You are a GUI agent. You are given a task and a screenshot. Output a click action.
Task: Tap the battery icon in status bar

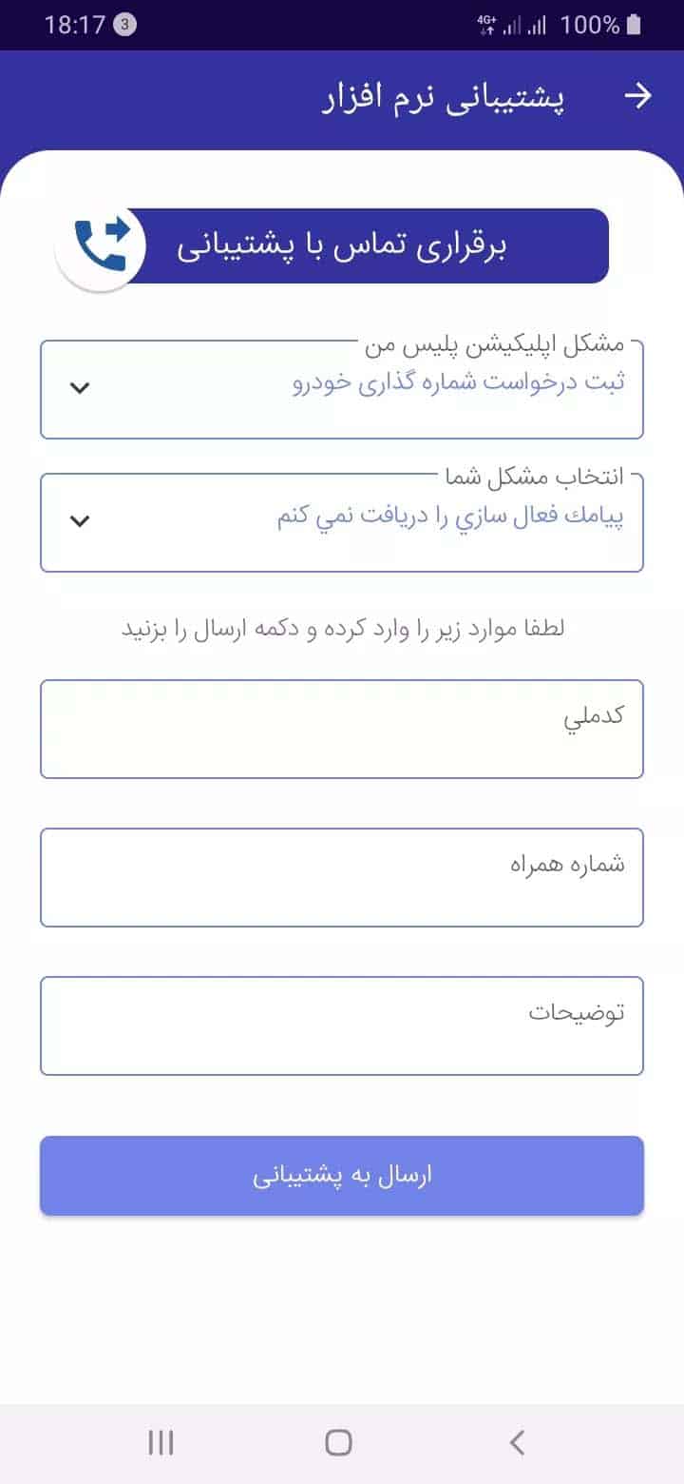click(635, 26)
